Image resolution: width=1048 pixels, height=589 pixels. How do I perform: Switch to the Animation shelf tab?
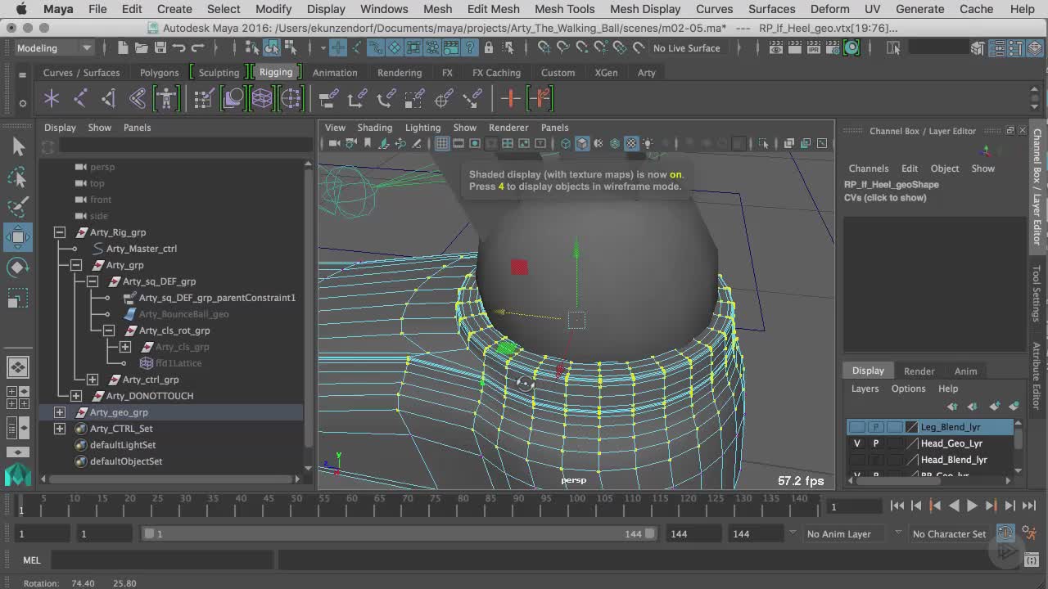pos(335,73)
